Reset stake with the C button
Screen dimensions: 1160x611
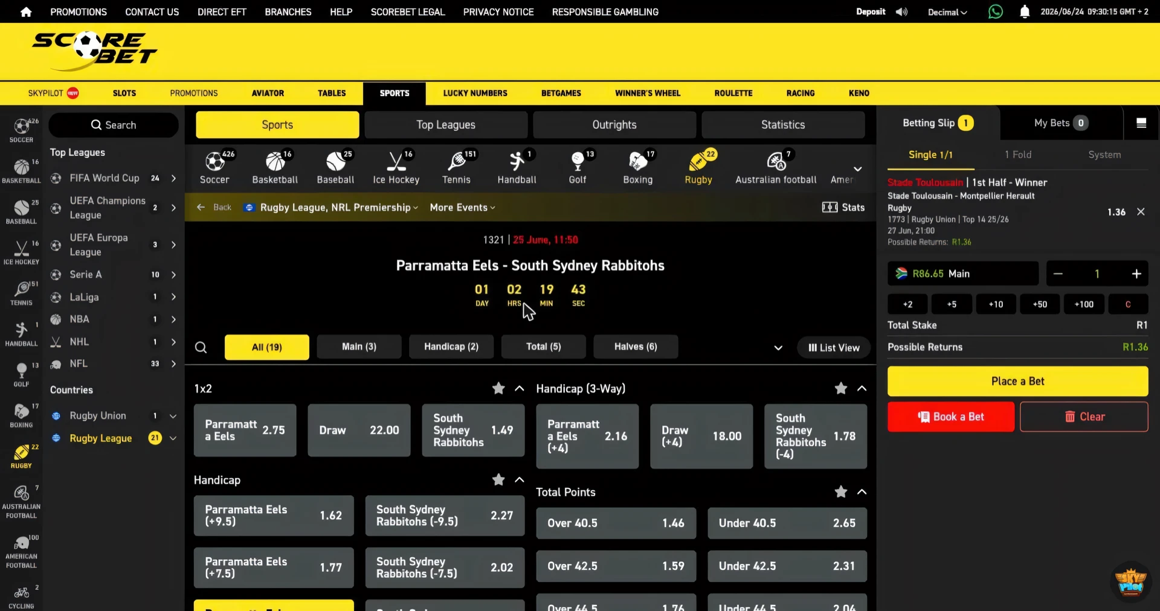click(1128, 304)
